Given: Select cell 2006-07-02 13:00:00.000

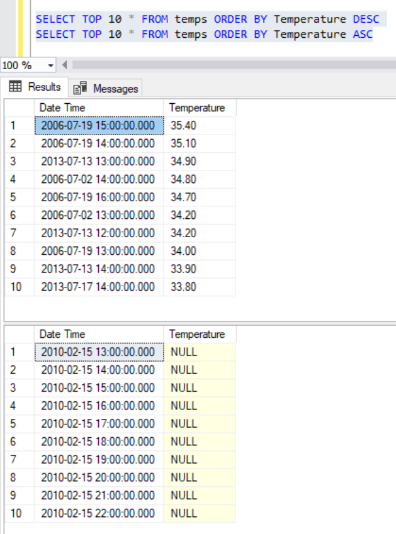Looking at the screenshot, I should (x=99, y=215).
